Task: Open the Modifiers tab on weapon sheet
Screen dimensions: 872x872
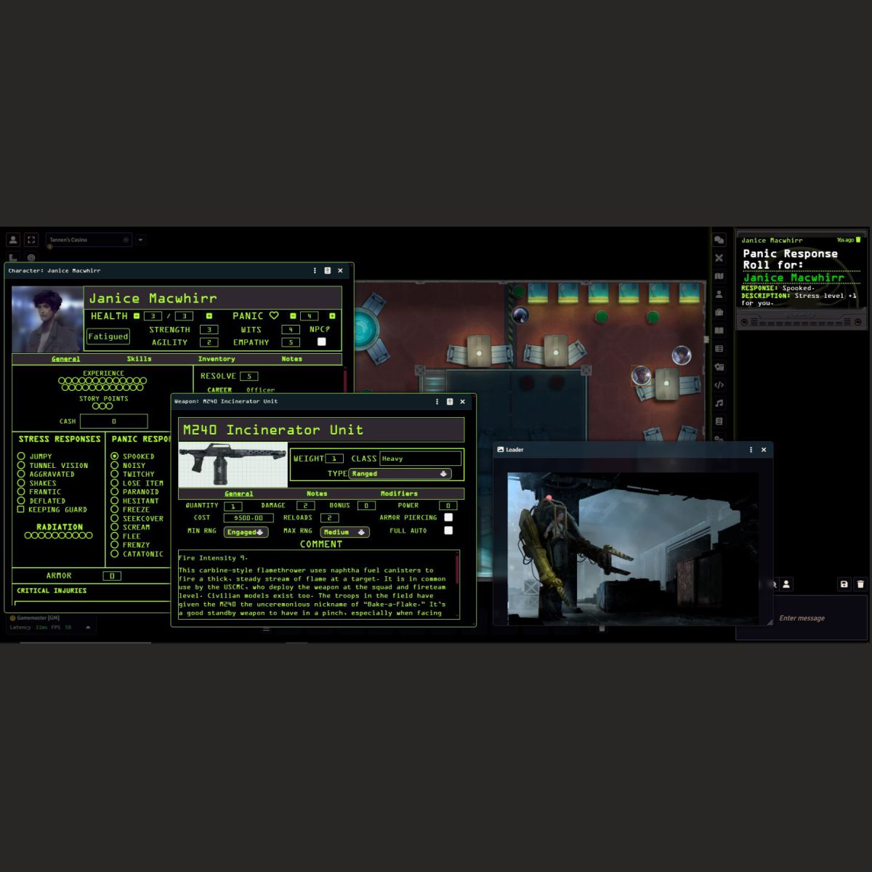Action: pyautogui.click(x=399, y=493)
